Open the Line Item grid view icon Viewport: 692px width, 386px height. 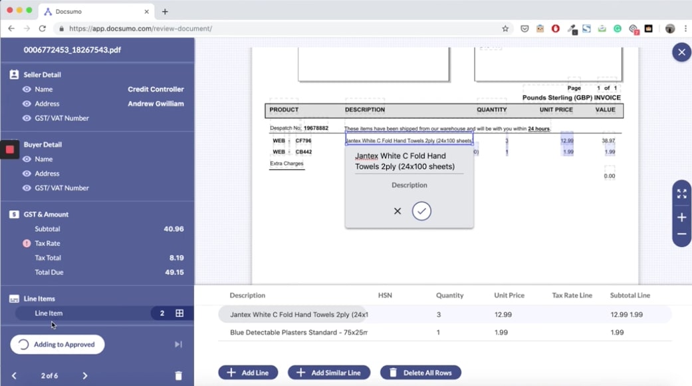178,313
